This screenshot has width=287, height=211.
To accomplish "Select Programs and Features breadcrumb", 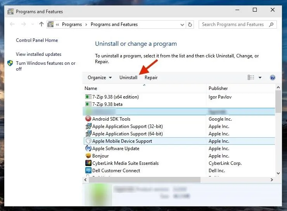I will 114,24.
